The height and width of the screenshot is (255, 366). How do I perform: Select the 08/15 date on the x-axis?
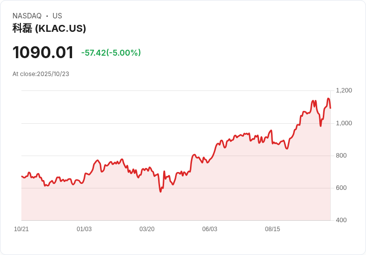[x=273, y=229]
